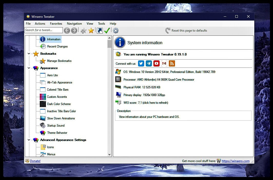Click the RSS feed icon

tap(172, 63)
